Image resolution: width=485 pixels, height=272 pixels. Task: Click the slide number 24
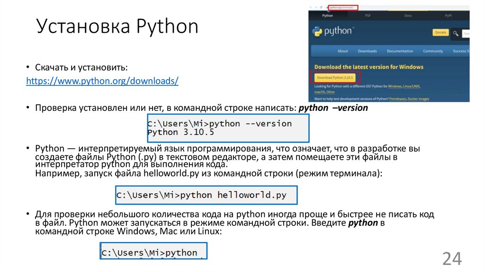452,259
